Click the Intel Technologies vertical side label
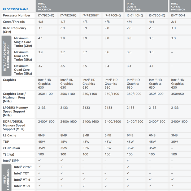 tap(6, 177)
